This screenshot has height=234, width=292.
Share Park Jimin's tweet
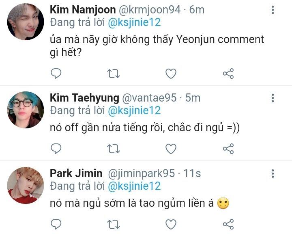pyautogui.click(x=228, y=224)
